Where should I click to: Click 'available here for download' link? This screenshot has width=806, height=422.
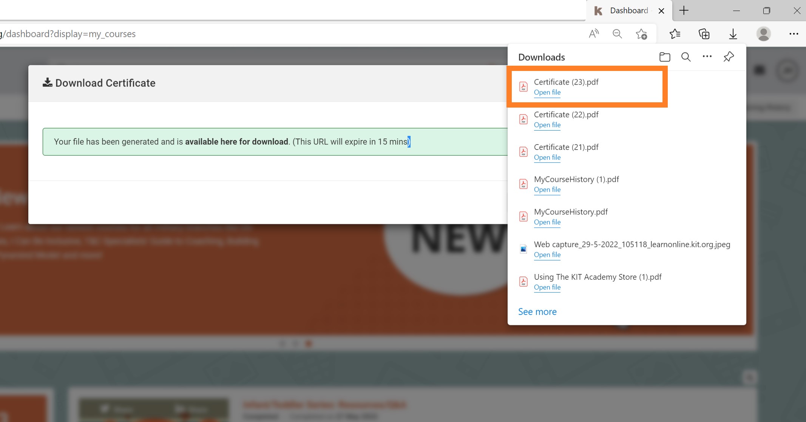pos(236,142)
